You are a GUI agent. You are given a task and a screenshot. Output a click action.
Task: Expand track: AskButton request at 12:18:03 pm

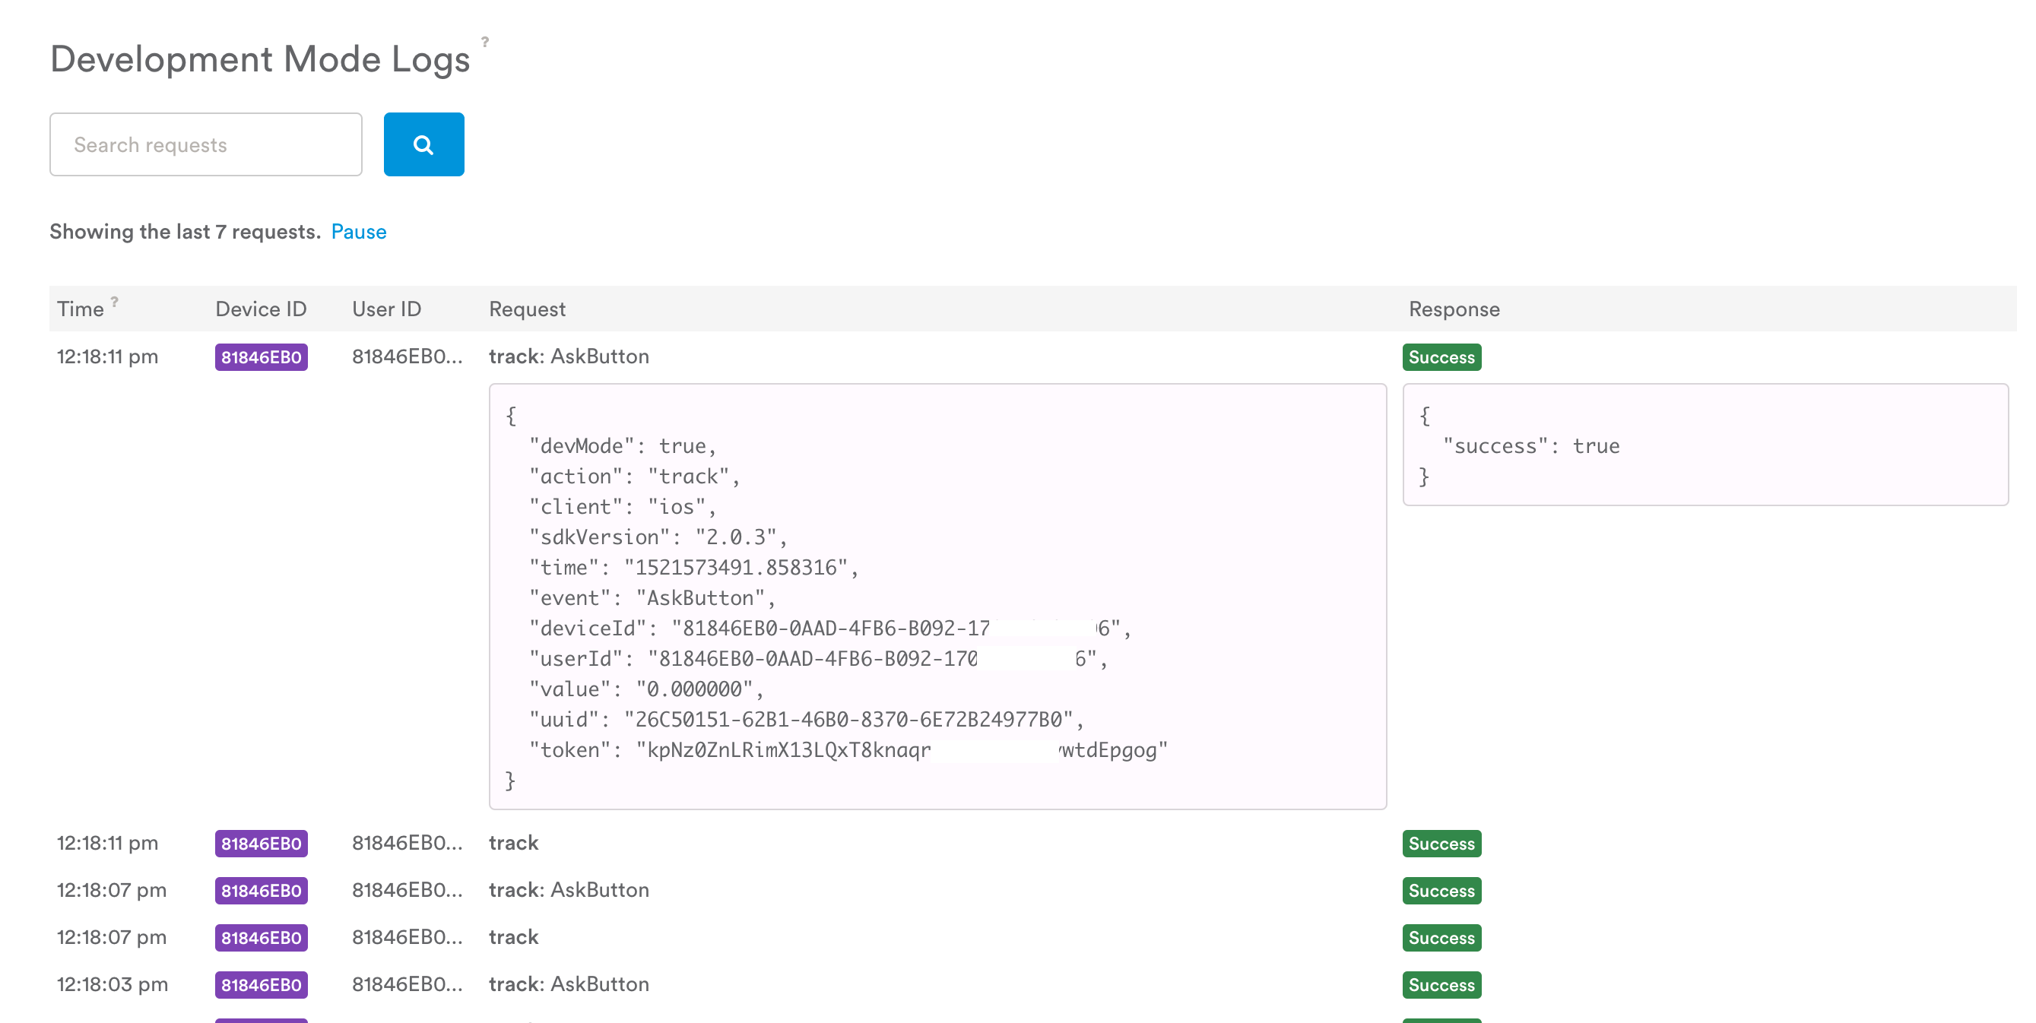(x=569, y=983)
